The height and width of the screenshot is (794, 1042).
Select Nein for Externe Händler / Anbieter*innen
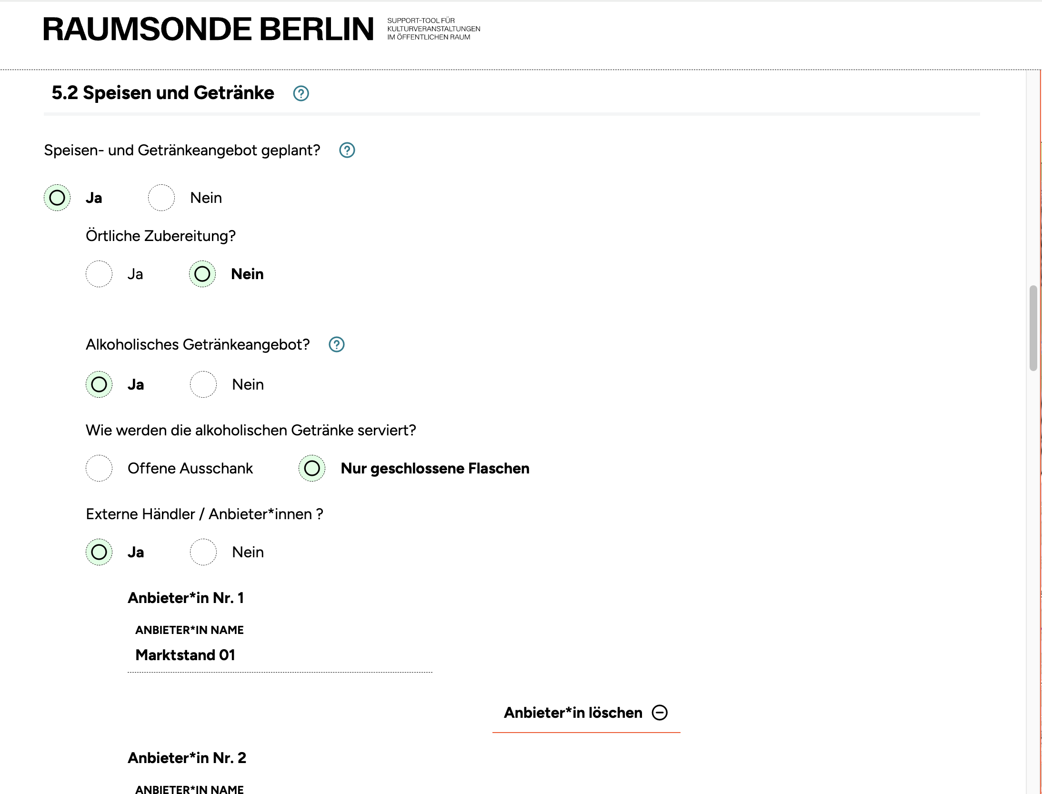tap(203, 552)
